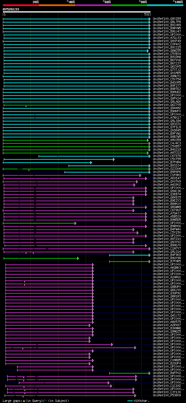This screenshot has width=186, height=403.
Task: Select hit UniRef100_A7QJ33
Action: coord(167,38)
